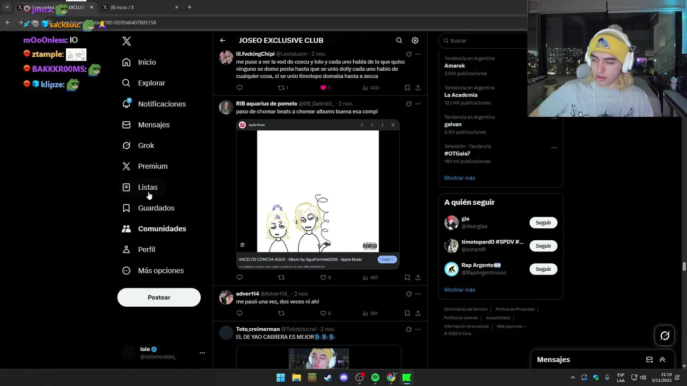View analytics showing 391 views

(x=370, y=313)
